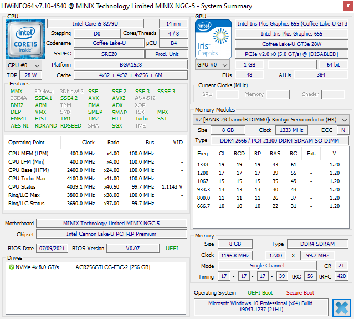Expand the memory module selection dropdown
Screen dimensions: 354x319
[x=270, y=120]
